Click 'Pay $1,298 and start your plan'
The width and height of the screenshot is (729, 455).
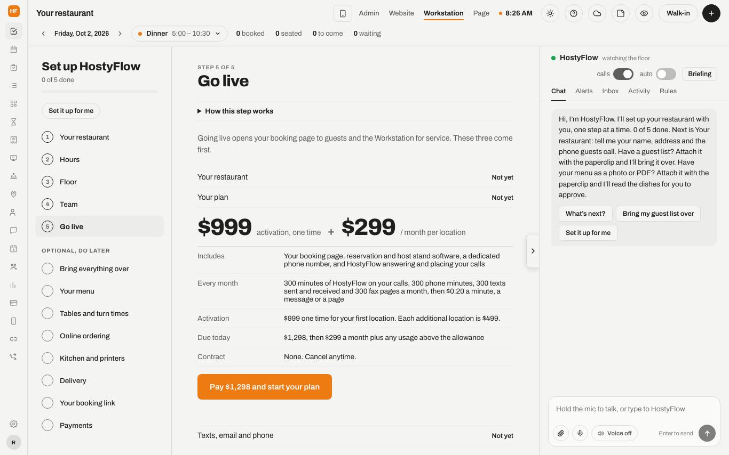coord(265,387)
